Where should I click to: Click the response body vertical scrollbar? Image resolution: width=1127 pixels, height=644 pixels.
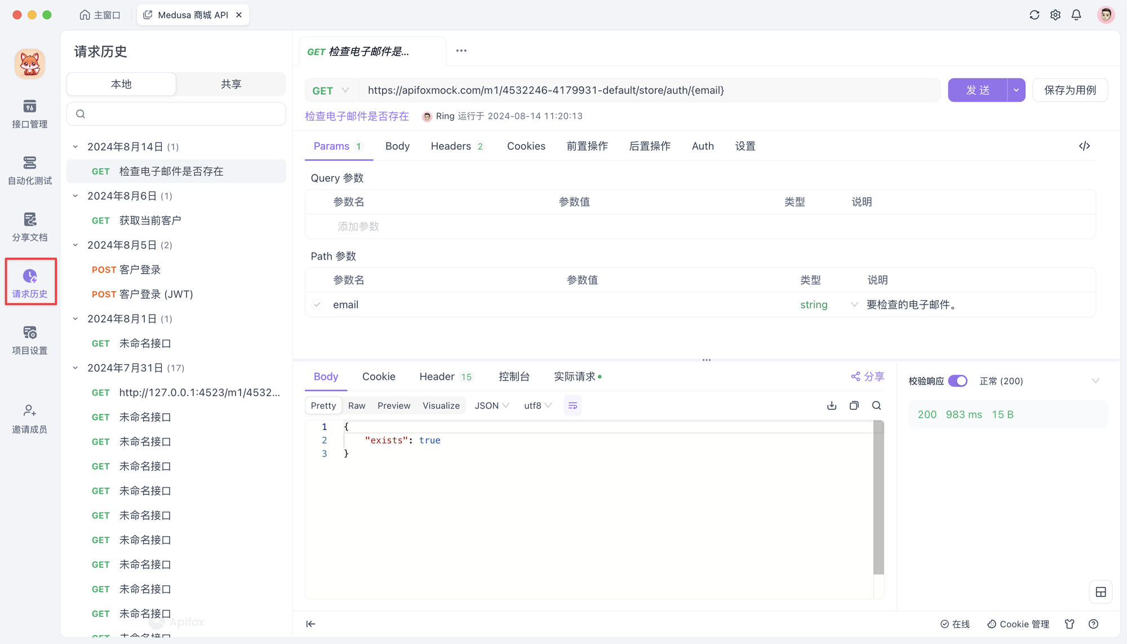tap(878, 498)
